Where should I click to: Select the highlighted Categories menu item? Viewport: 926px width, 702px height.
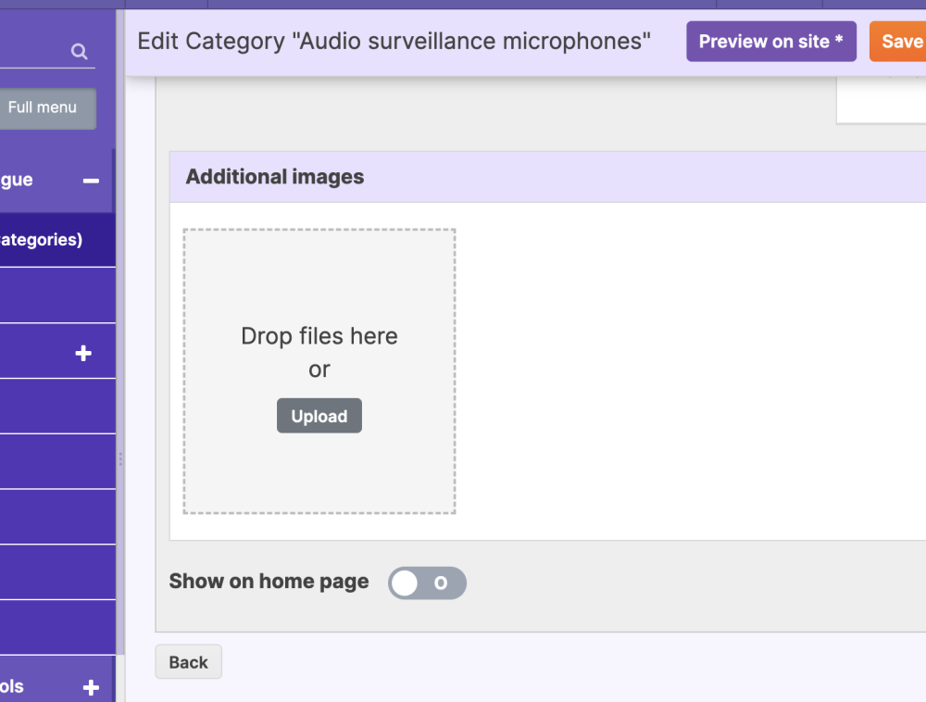[46, 240]
